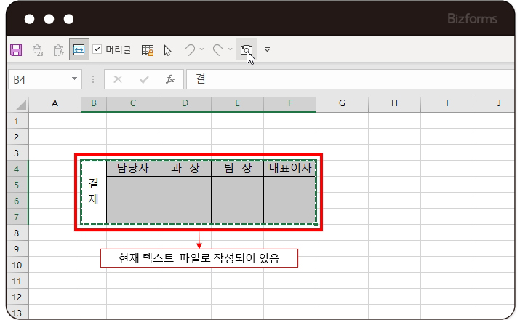Screen dimensions: 520x320
Task: Click the Paste Values (123) icon
Action: (x=38, y=50)
